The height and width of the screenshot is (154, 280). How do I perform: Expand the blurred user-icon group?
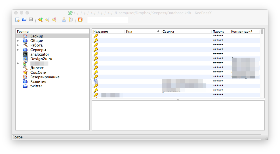(18, 63)
